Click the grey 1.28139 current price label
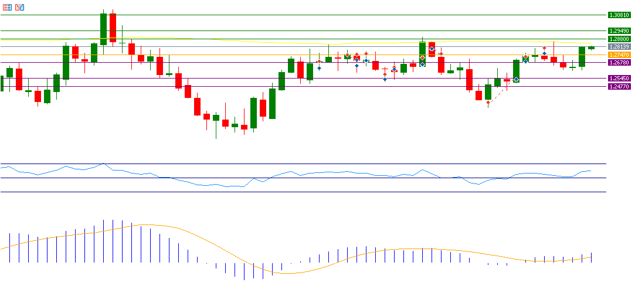 619,46
